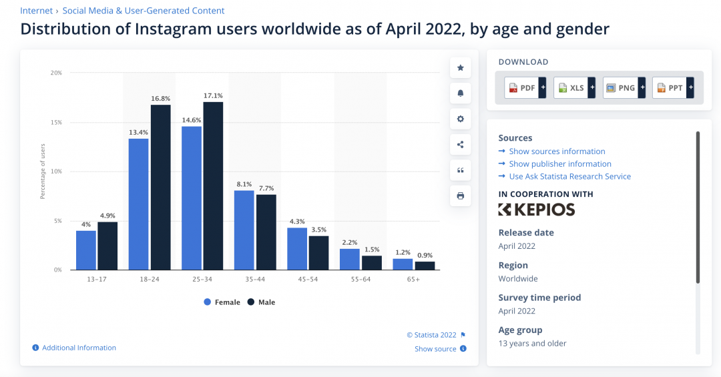Click the plus beside PPT
This screenshot has height=377, width=721.
[690, 87]
